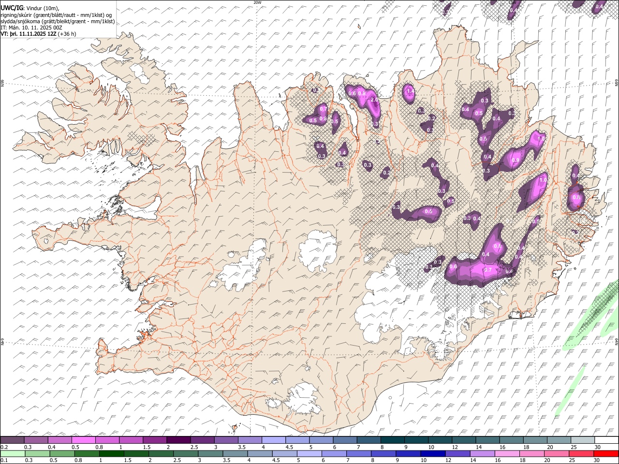Select the pale green lower swatch starting at 0.1
The width and height of the screenshot is (619, 464).
(13, 453)
